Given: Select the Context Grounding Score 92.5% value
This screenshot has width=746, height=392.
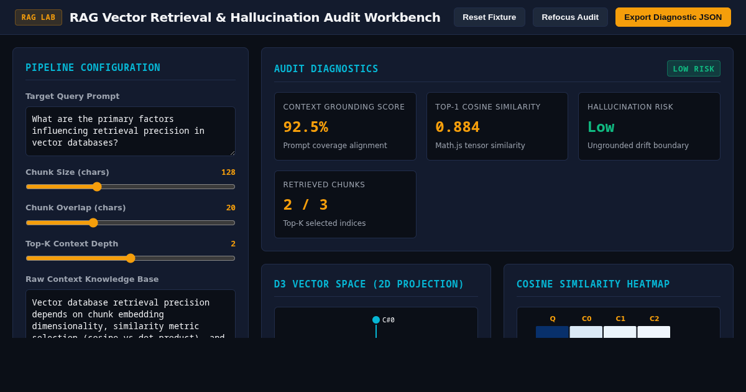Looking at the screenshot, I should [305, 127].
